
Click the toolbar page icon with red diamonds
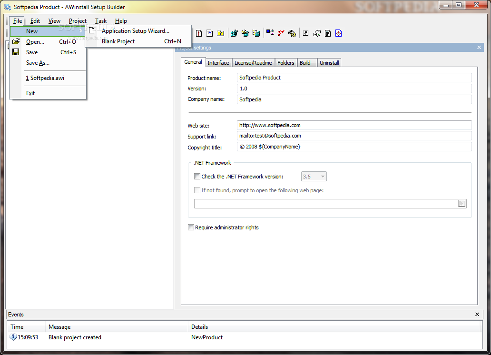[x=199, y=33]
